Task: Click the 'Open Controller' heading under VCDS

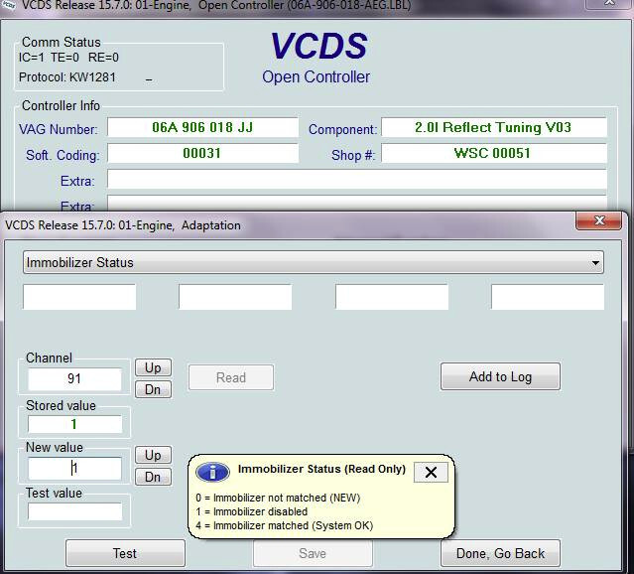Action: point(316,76)
